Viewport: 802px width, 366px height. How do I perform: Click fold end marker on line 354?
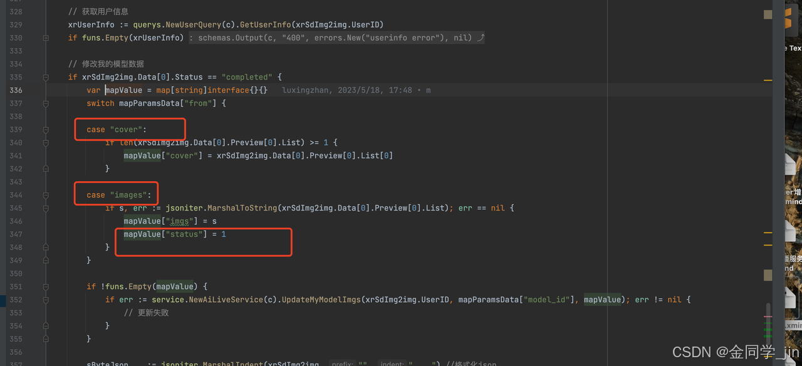46,326
